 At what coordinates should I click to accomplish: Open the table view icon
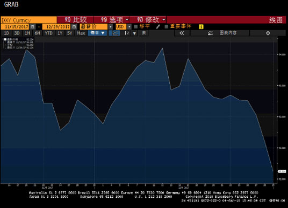(144, 33)
